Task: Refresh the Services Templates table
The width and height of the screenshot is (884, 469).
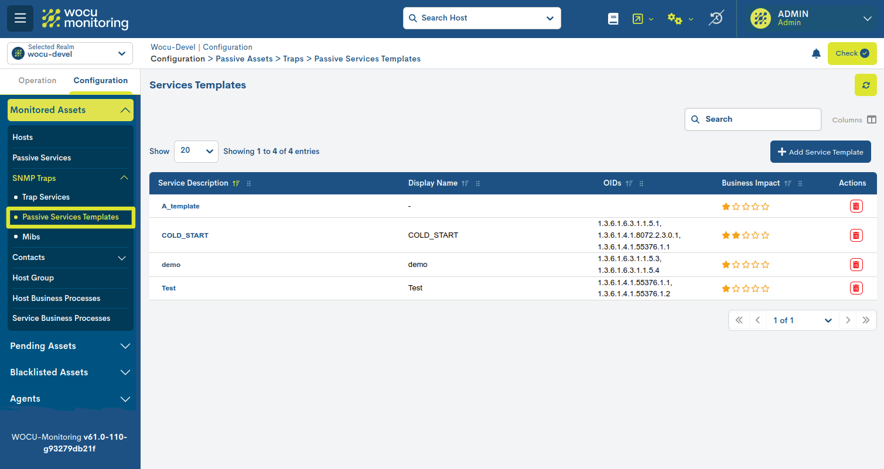Action: [866, 85]
